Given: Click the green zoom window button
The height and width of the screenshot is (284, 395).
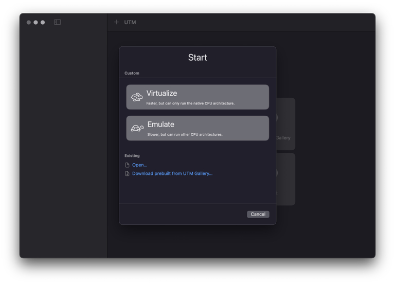Looking at the screenshot, I should (43, 22).
